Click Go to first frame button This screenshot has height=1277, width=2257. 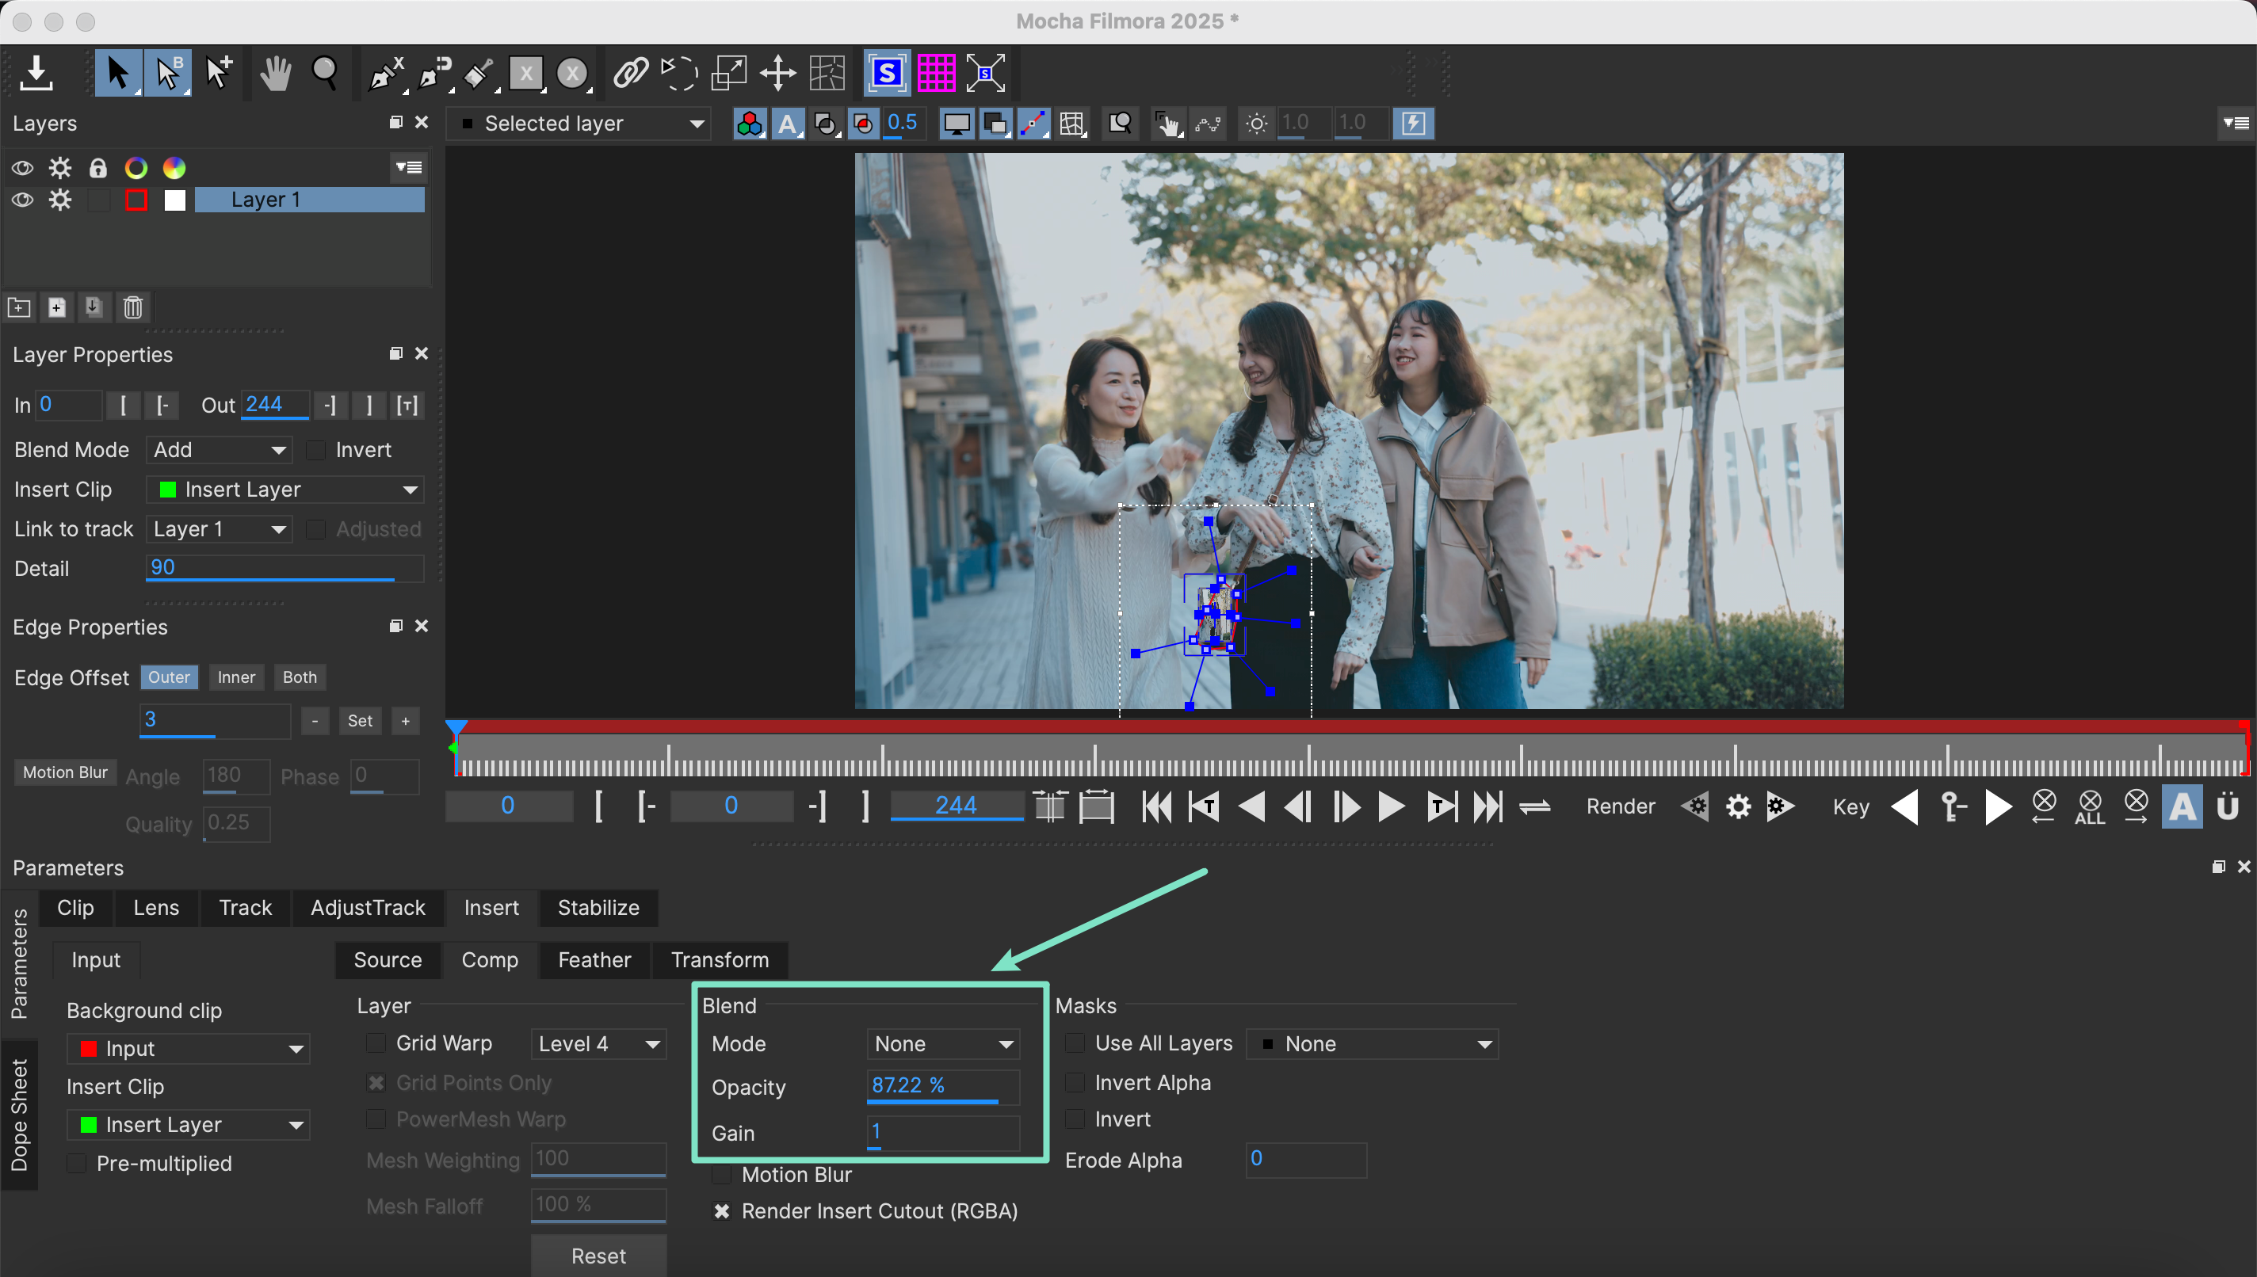pos(1156,806)
